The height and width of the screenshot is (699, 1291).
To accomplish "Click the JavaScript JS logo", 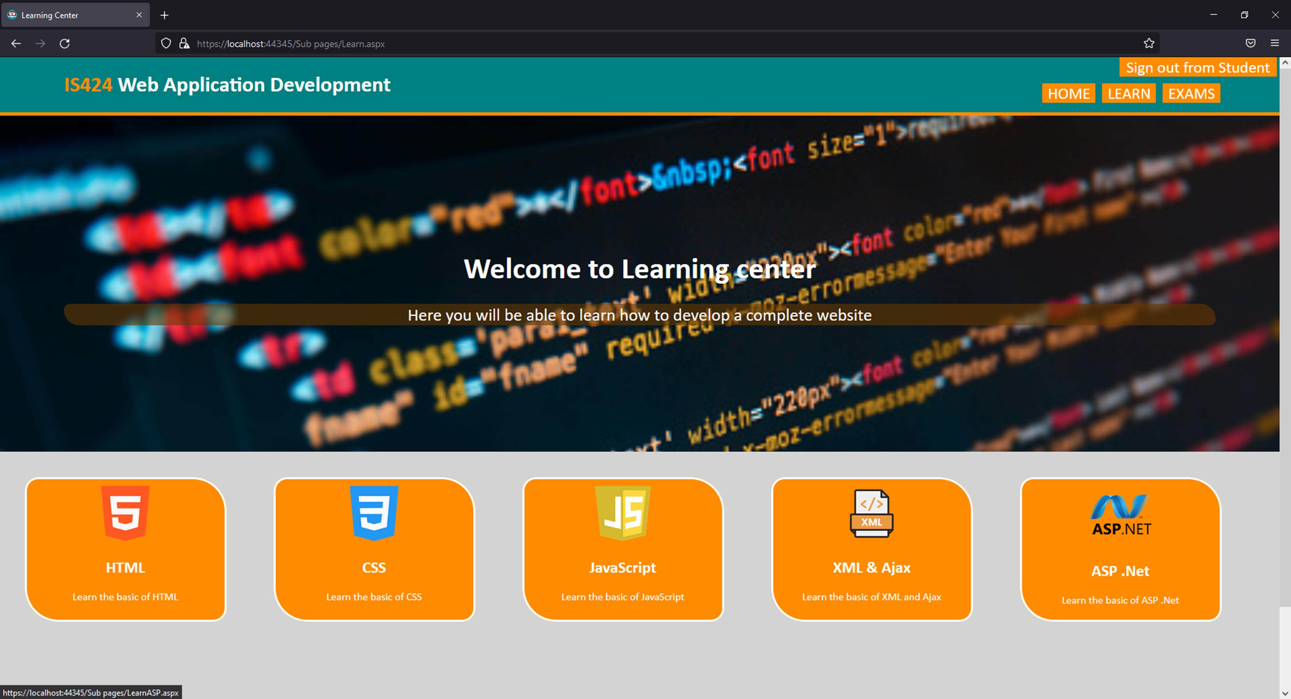I will pyautogui.click(x=622, y=512).
